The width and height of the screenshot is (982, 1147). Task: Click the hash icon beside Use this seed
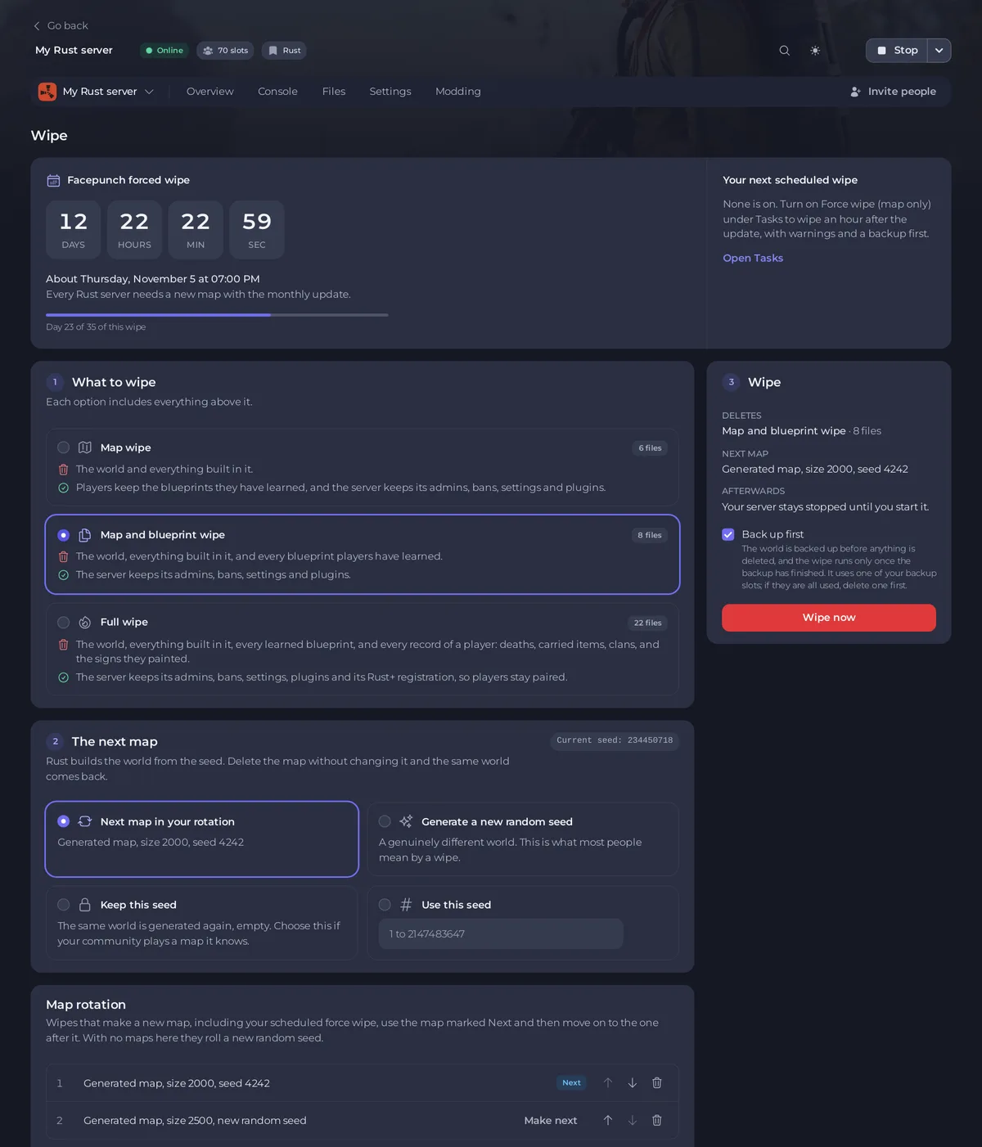point(406,905)
